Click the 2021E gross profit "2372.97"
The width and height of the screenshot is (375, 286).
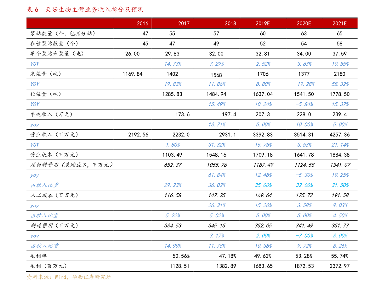340,266
